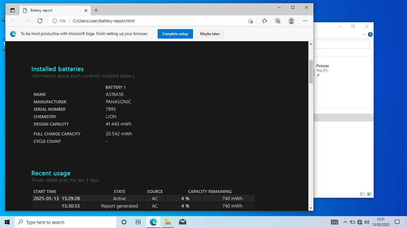Open the tab actions menu icon

tap(12, 10)
